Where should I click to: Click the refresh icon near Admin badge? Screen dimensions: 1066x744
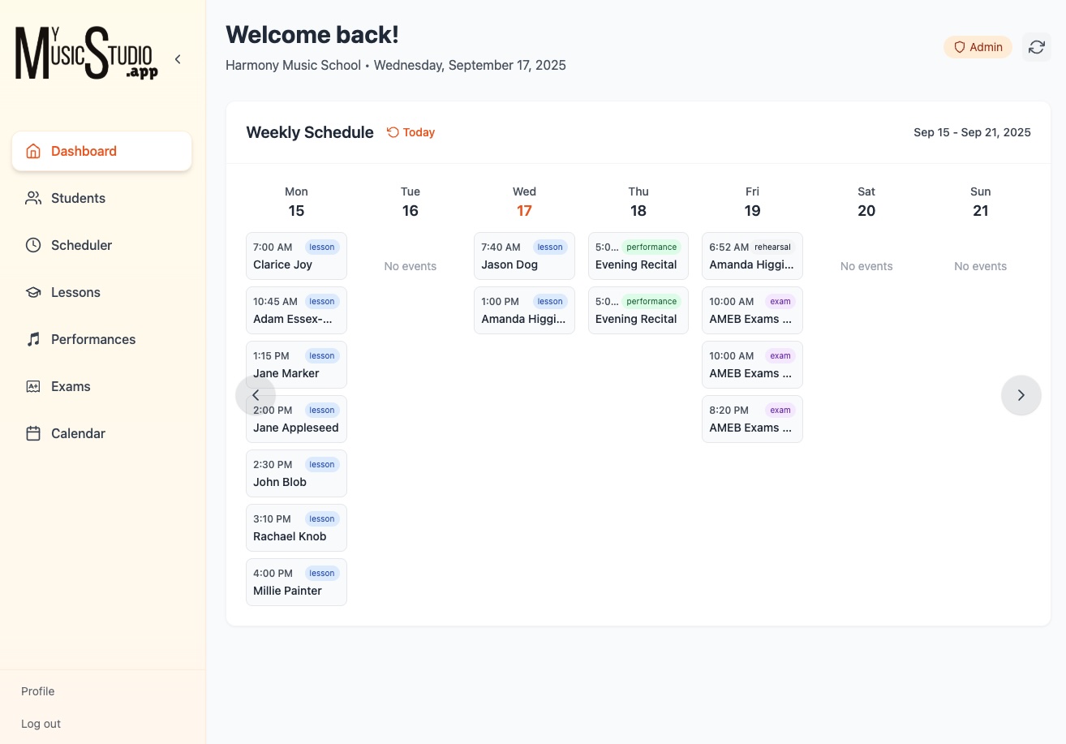[x=1037, y=46]
